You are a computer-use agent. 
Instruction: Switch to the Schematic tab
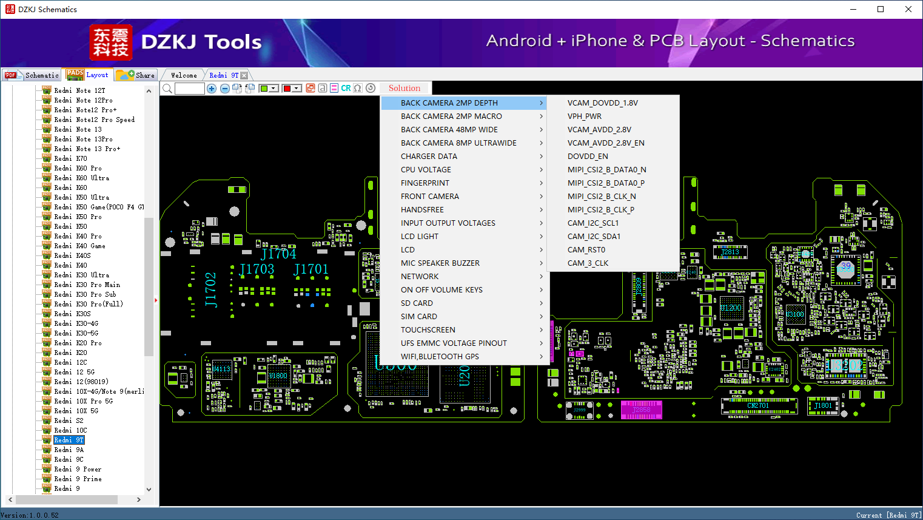[x=32, y=75]
